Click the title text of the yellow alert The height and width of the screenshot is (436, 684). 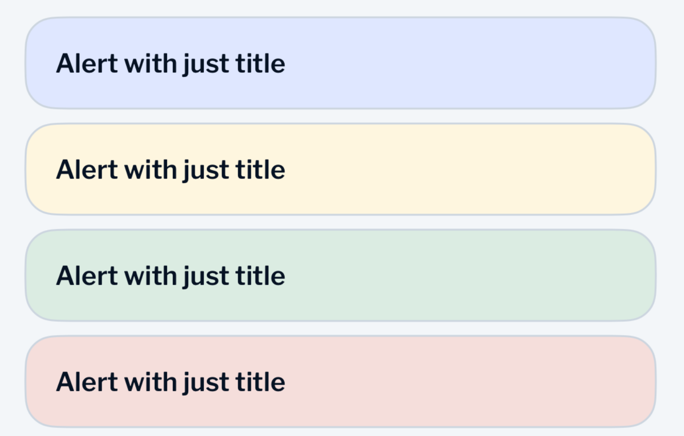[x=171, y=169]
